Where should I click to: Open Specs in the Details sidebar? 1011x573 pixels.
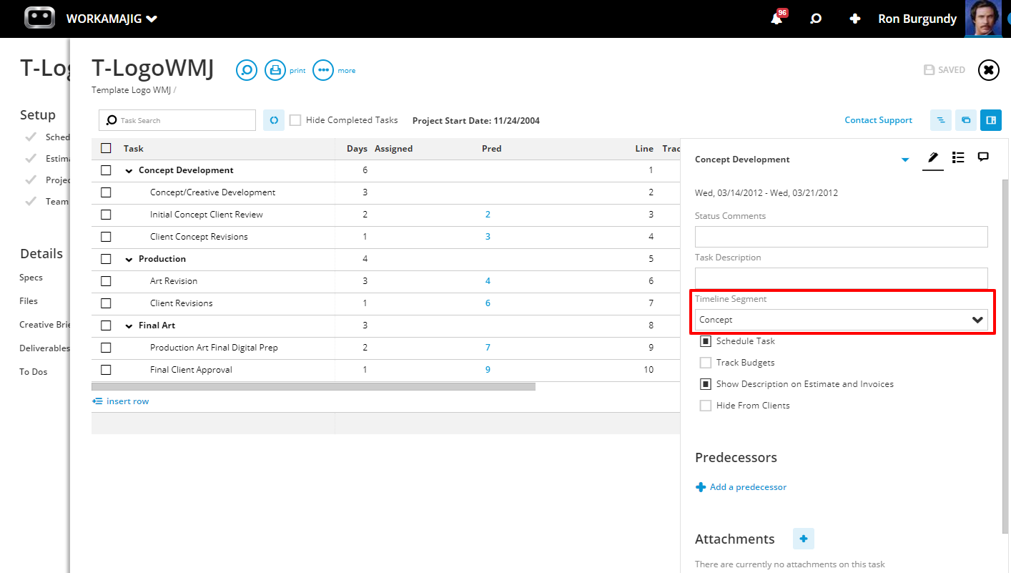31,278
